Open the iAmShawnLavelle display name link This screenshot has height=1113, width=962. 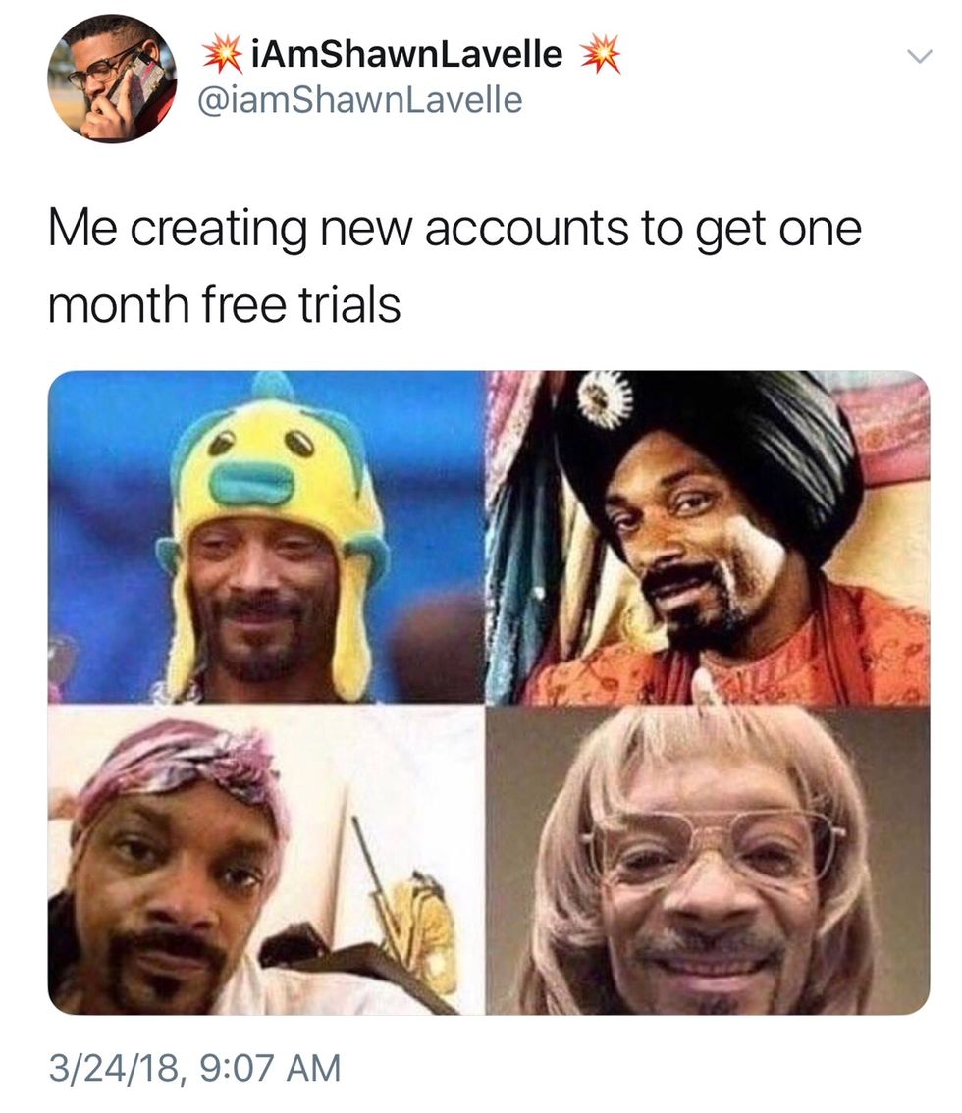point(404,55)
